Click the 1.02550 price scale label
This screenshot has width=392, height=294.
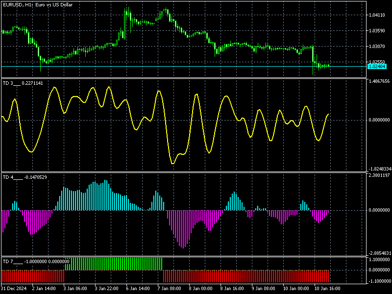click(377, 62)
